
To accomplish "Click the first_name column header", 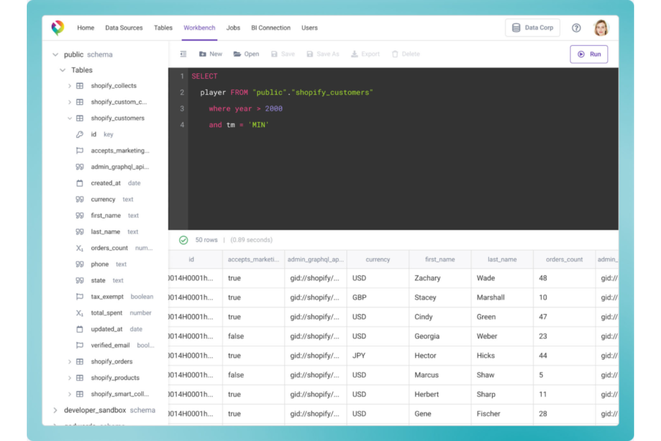I will pos(440,260).
